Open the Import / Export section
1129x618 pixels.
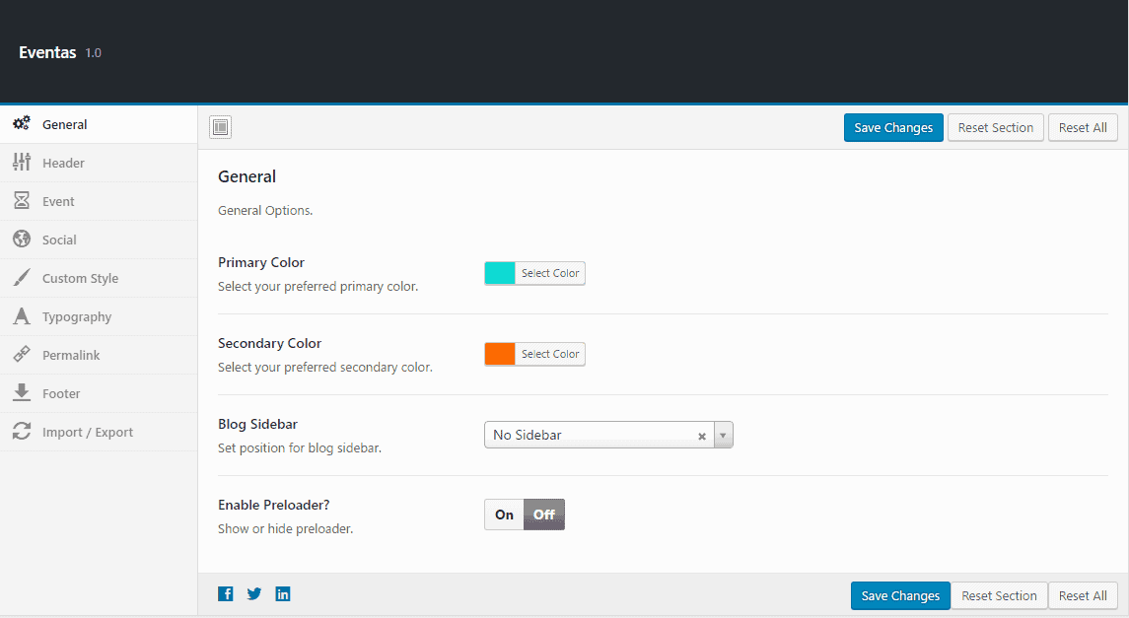87,432
